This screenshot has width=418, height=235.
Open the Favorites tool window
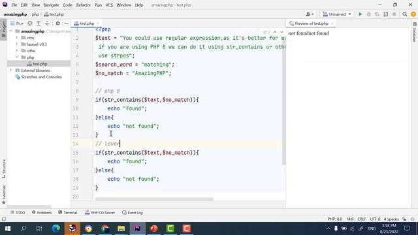pyautogui.click(x=4, y=195)
